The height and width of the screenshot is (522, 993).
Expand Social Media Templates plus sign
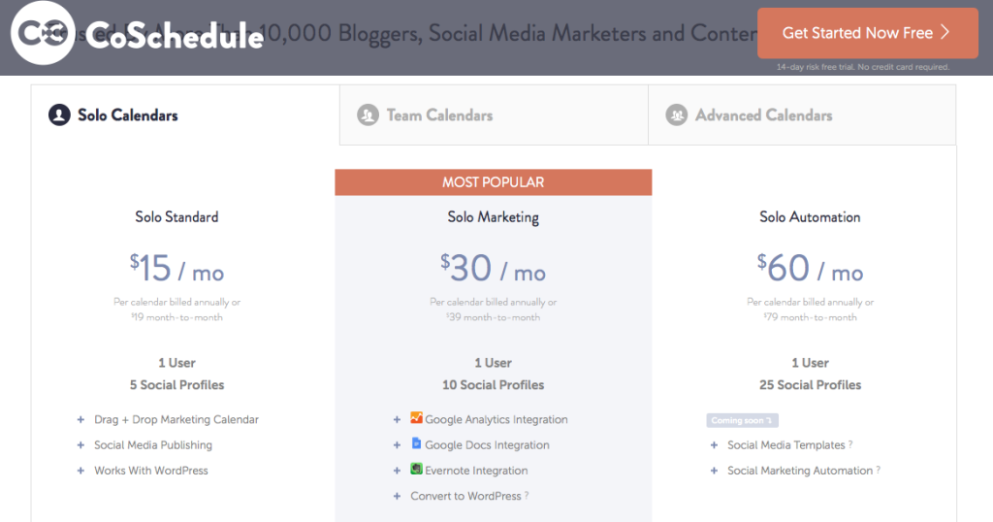[714, 445]
